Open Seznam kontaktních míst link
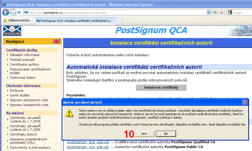The width and height of the screenshot is (252, 151). coord(29,105)
